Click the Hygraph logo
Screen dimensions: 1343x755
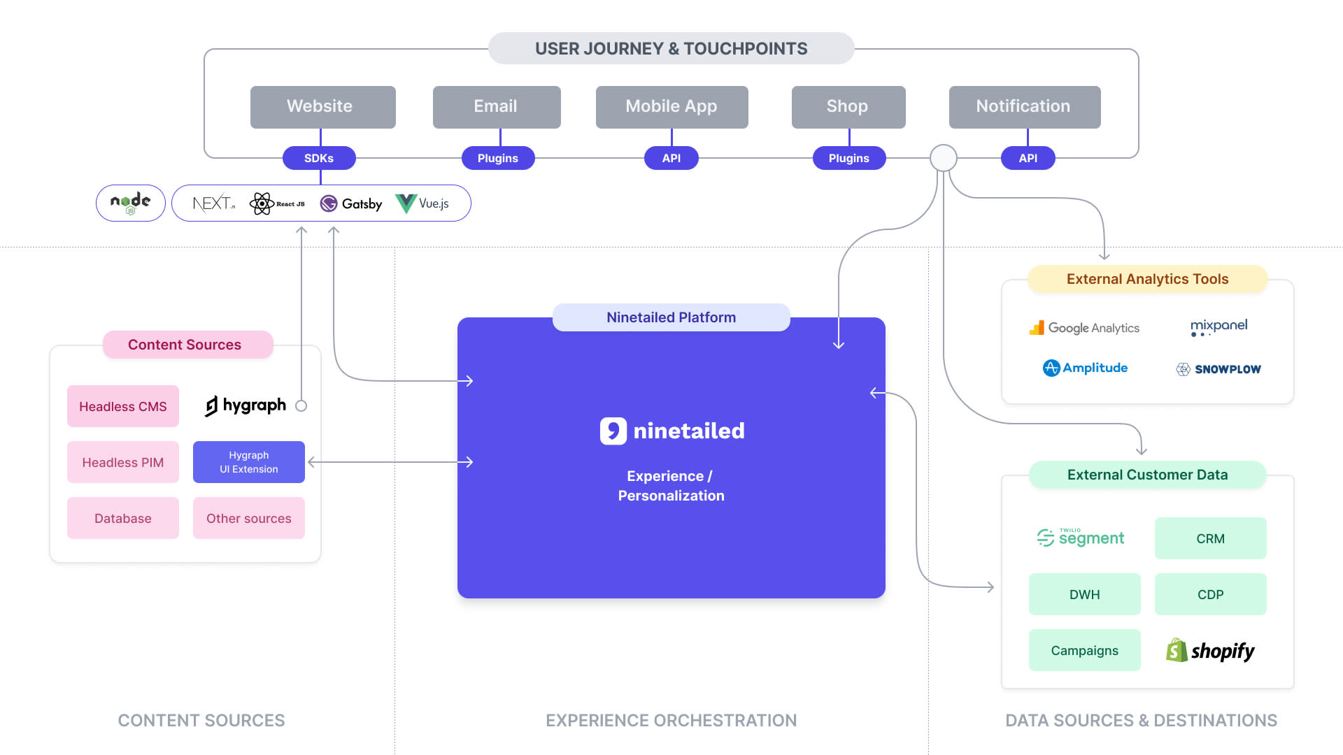click(246, 405)
